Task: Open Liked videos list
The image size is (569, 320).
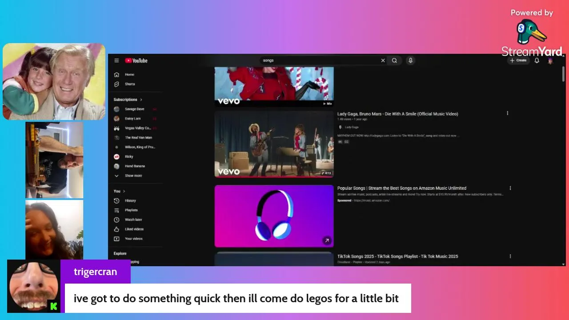Action: pos(134,229)
